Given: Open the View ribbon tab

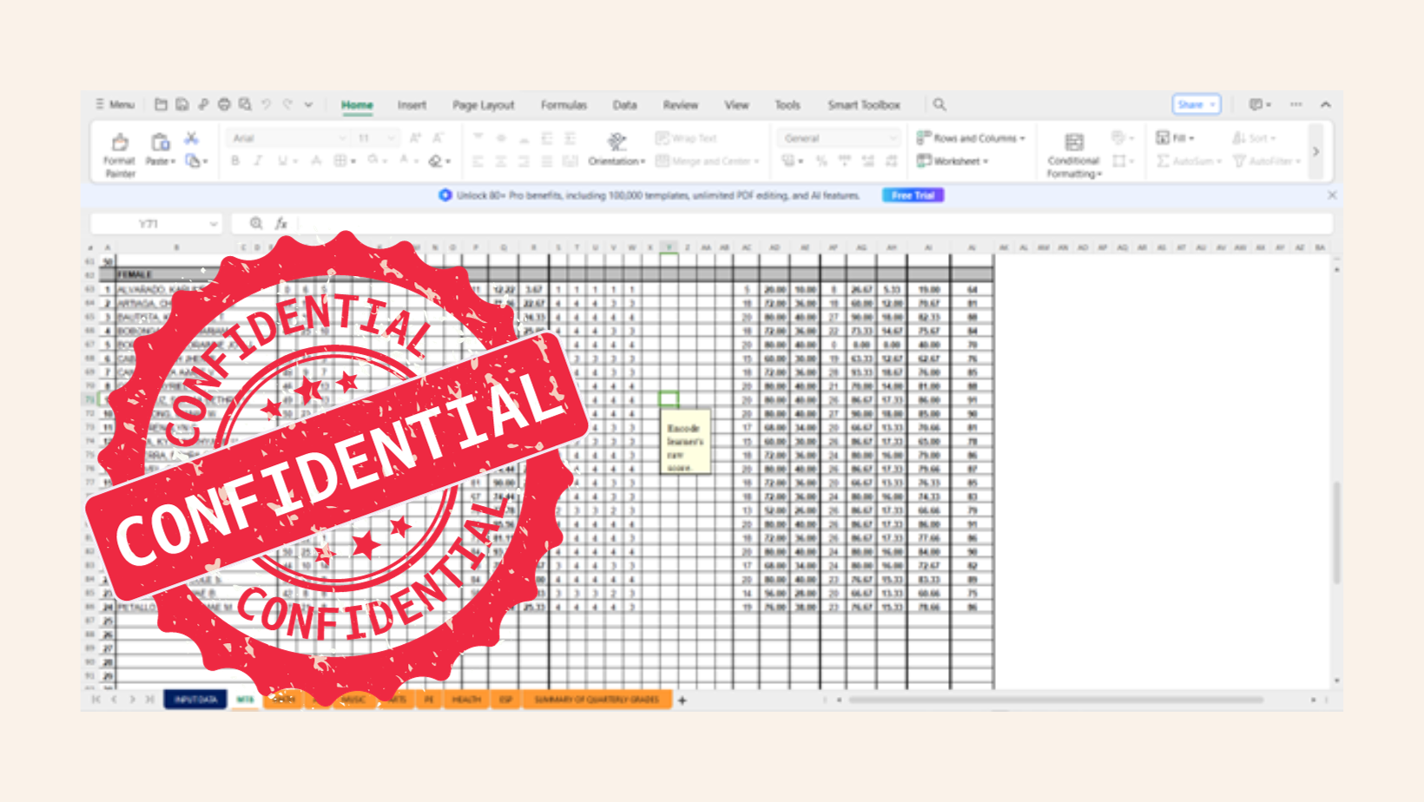Looking at the screenshot, I should click(736, 105).
